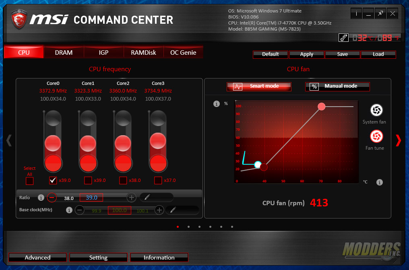Image resolution: width=409 pixels, height=270 pixels.
Task: Open the Advanced menu
Action: point(37,258)
